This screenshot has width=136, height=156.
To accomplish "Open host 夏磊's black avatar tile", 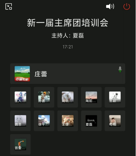I will (91, 121).
